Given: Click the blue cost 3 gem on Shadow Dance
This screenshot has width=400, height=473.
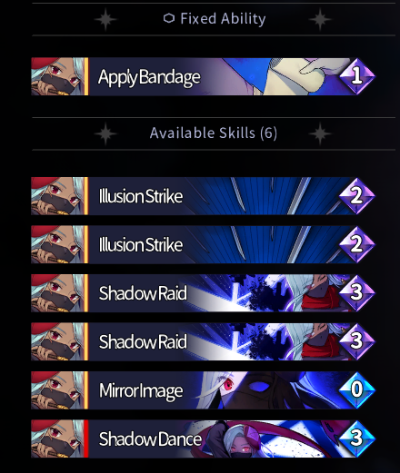Looking at the screenshot, I should [357, 439].
